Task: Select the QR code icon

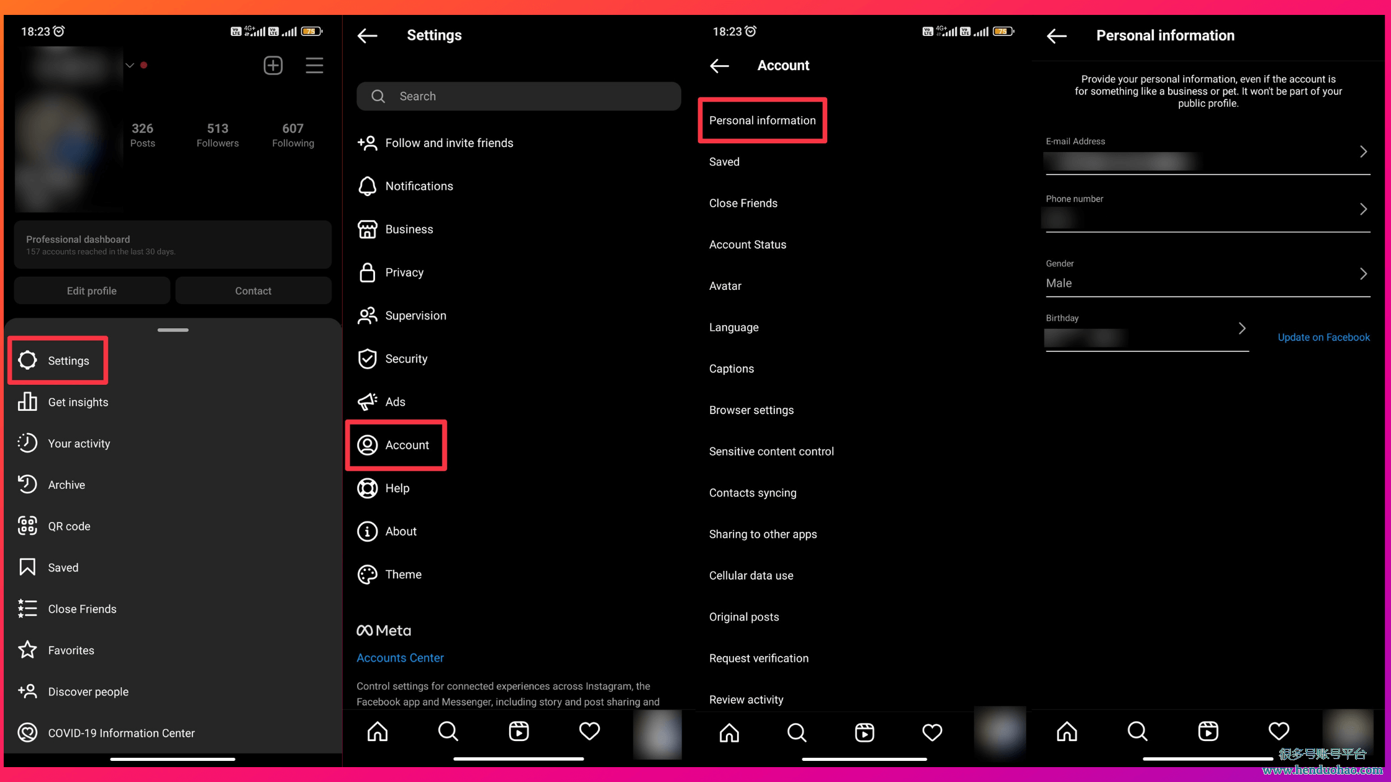Action: pos(28,525)
